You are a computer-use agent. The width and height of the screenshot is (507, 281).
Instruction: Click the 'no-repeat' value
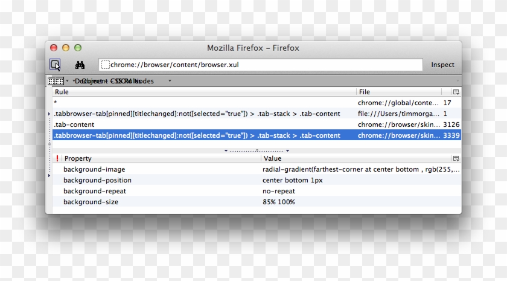278,191
